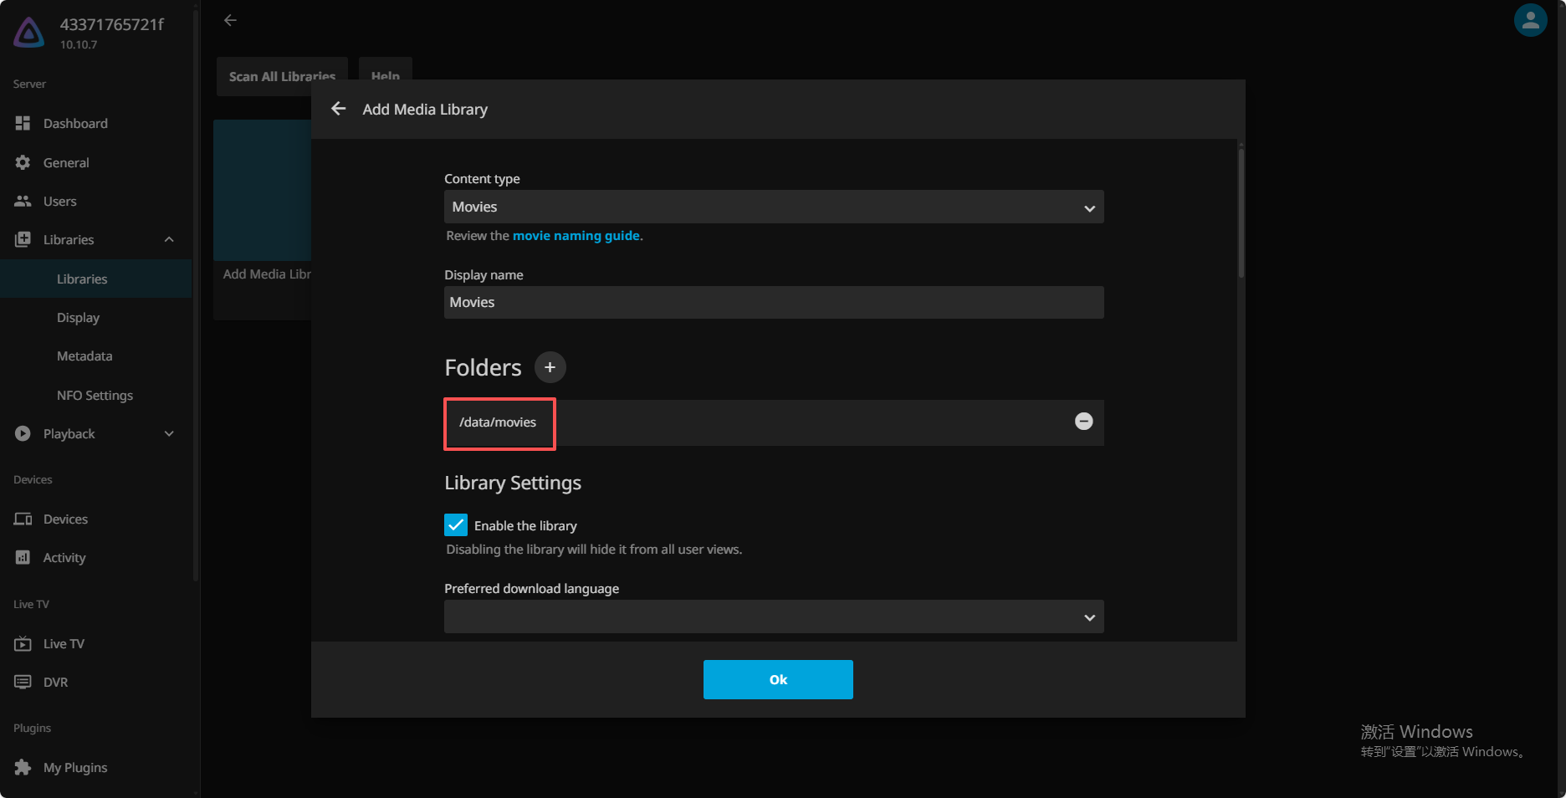Click the Dashboard grid icon
The width and height of the screenshot is (1566, 798).
click(23, 123)
